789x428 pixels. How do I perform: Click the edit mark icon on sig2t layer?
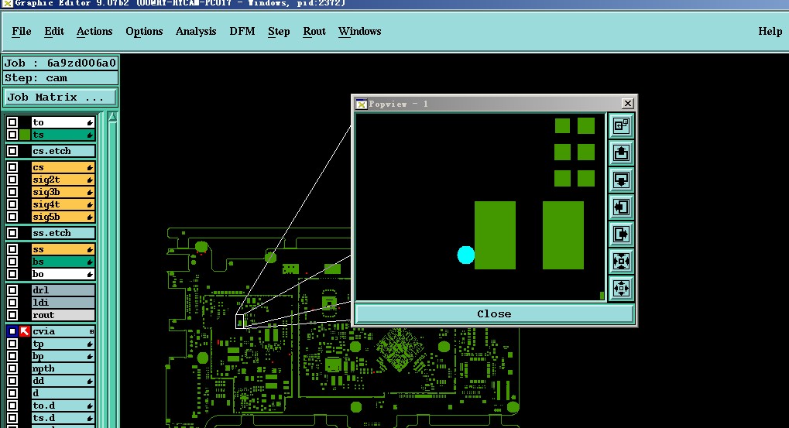point(90,180)
